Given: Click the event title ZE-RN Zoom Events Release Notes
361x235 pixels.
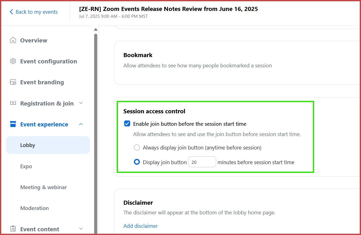Looking at the screenshot, I should point(168,9).
